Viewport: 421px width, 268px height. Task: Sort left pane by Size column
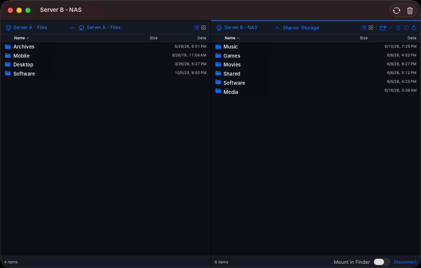154,38
